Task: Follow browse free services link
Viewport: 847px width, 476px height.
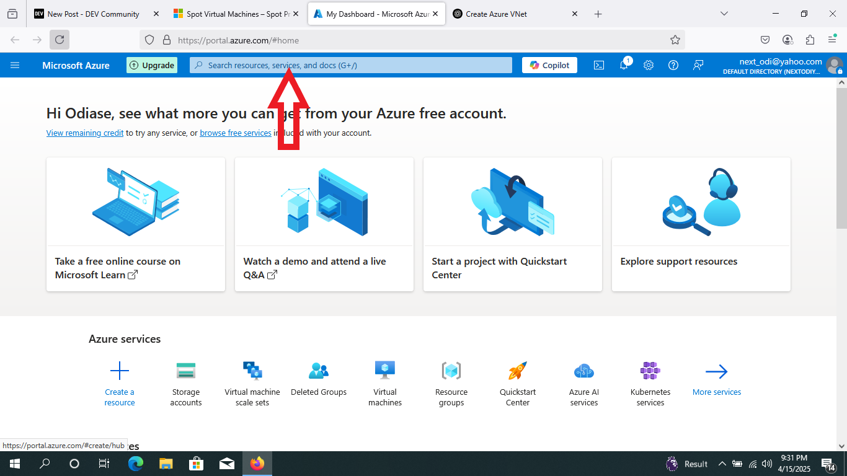Action: point(236,133)
